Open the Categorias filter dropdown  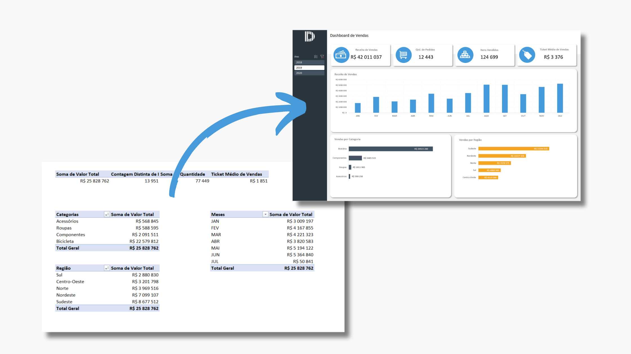pyautogui.click(x=107, y=214)
